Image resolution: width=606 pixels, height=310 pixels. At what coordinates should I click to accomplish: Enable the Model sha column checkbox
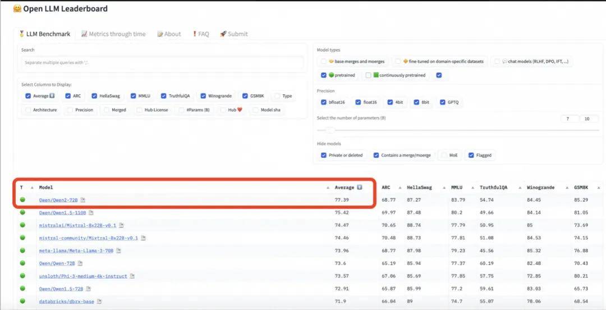tap(255, 110)
